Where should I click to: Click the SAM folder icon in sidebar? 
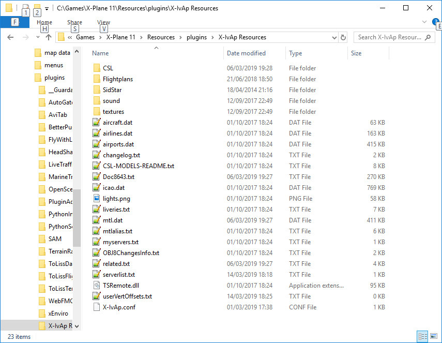click(42, 239)
